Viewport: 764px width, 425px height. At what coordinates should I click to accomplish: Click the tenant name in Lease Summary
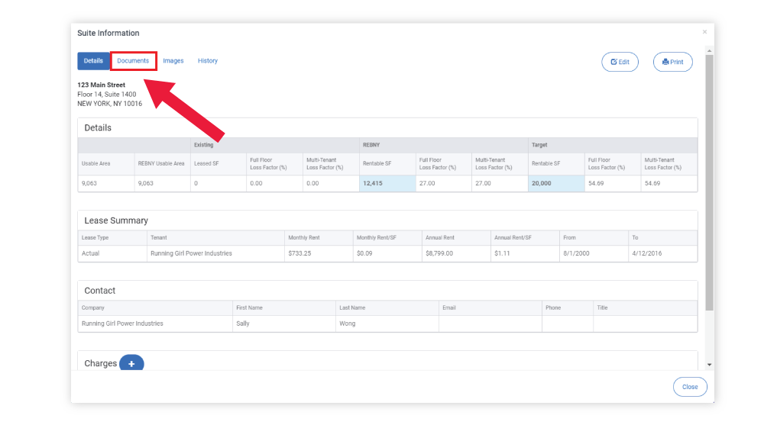coord(191,253)
